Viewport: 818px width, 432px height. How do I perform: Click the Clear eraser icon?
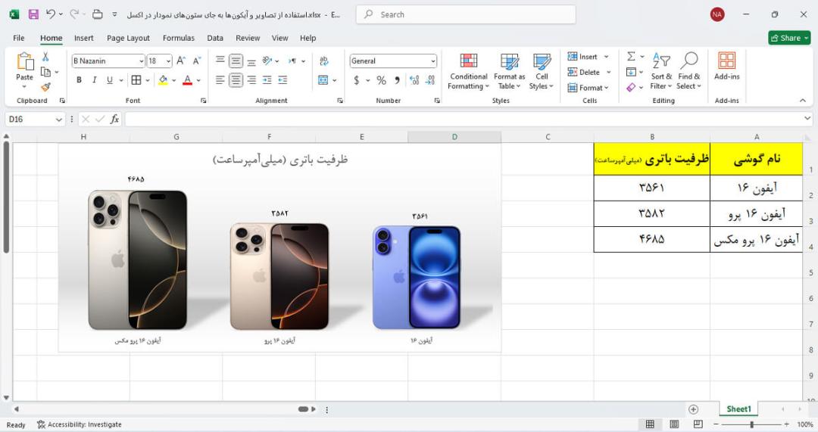coord(631,87)
